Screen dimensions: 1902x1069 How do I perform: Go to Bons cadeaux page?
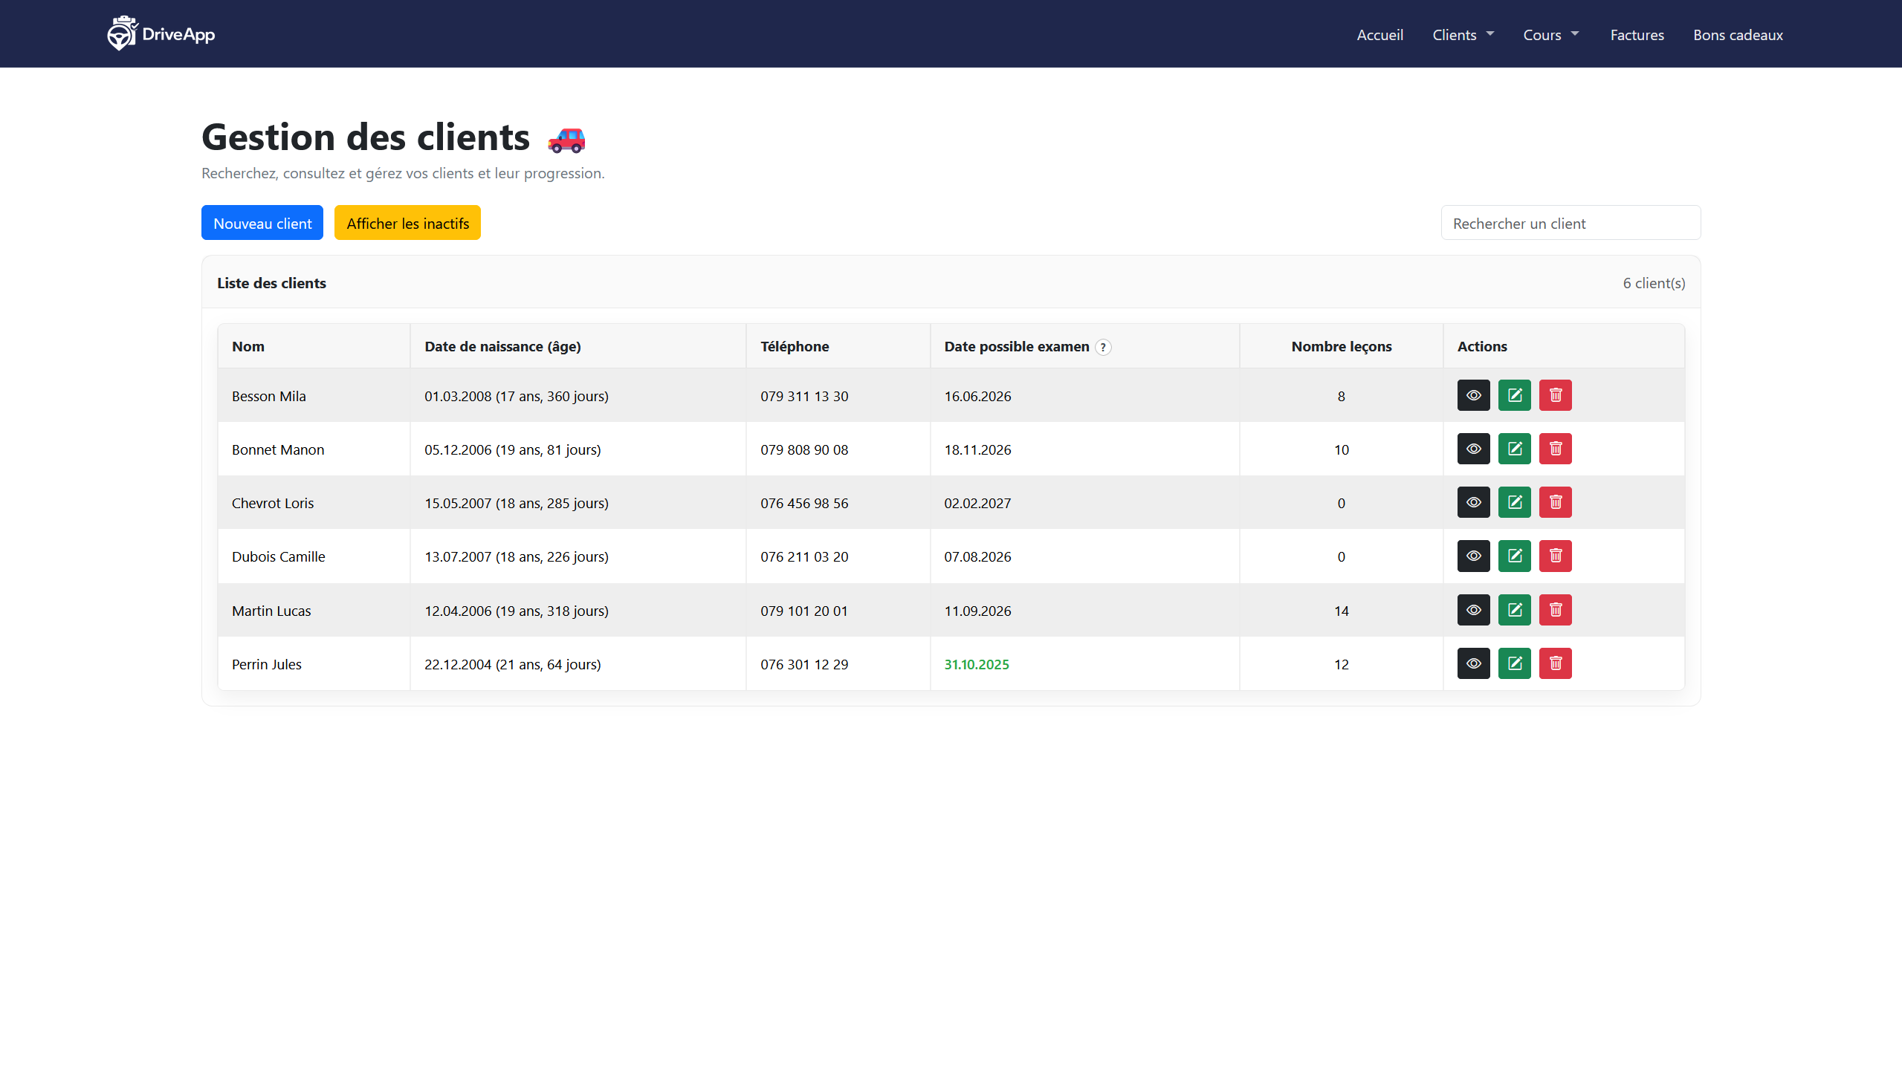coord(1738,35)
